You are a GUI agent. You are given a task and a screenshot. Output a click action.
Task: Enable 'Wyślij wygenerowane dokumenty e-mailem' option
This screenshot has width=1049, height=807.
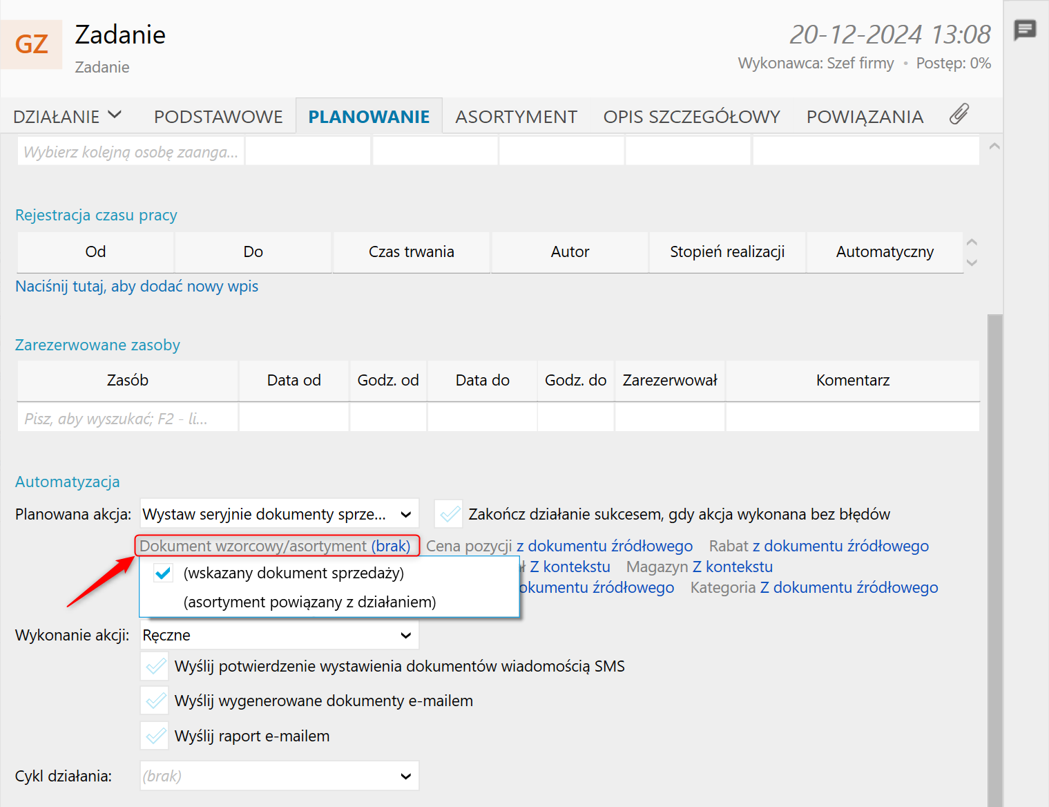pos(155,701)
